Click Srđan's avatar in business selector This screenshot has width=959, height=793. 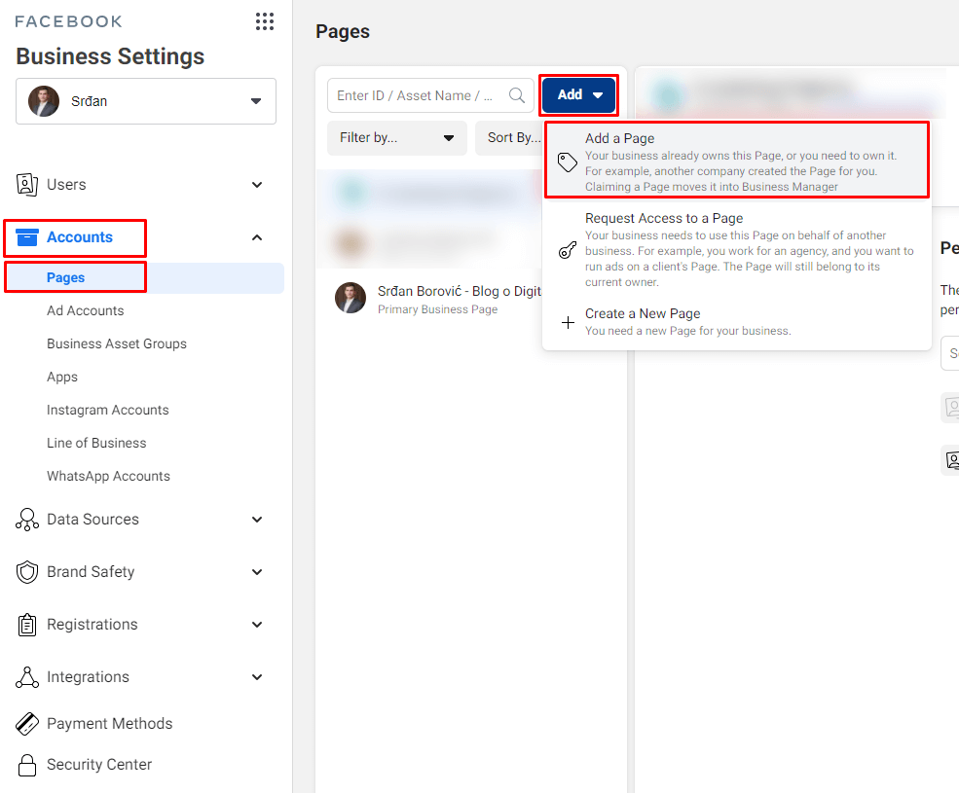[x=44, y=101]
